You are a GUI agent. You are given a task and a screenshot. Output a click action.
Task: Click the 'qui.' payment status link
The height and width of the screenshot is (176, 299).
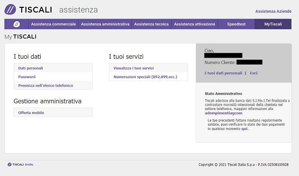click(245, 129)
